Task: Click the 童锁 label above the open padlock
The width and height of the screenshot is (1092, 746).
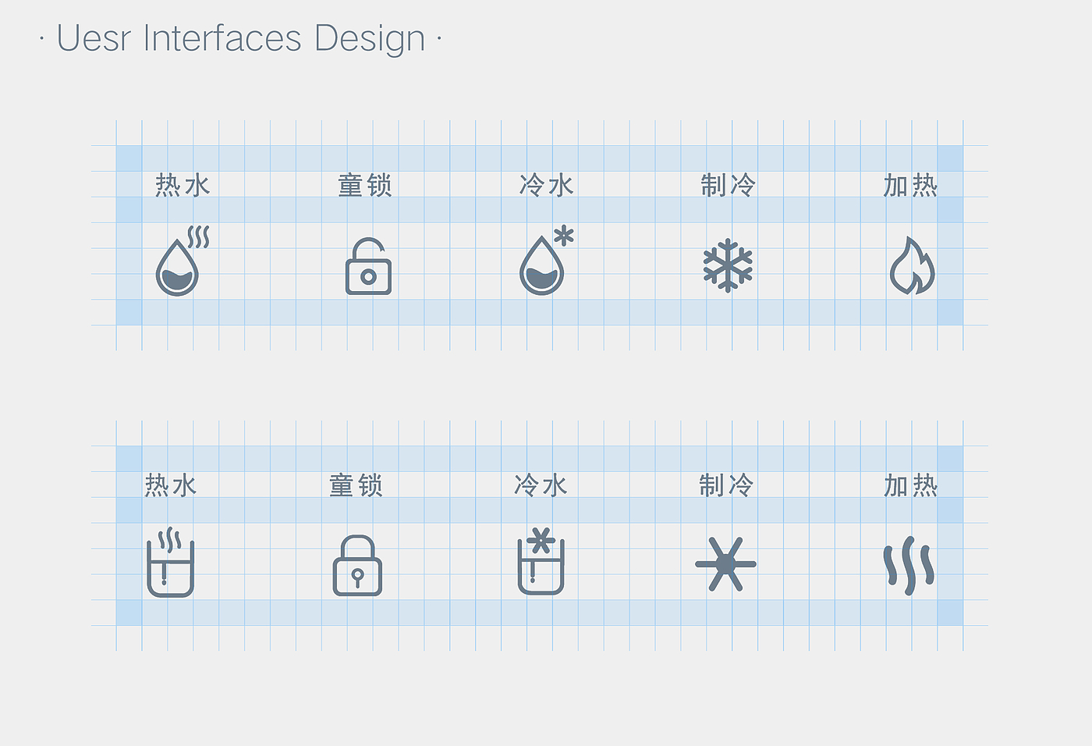Action: pos(364,186)
